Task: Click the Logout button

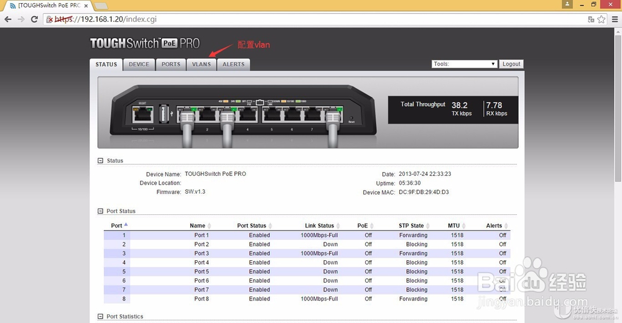Action: (x=511, y=64)
